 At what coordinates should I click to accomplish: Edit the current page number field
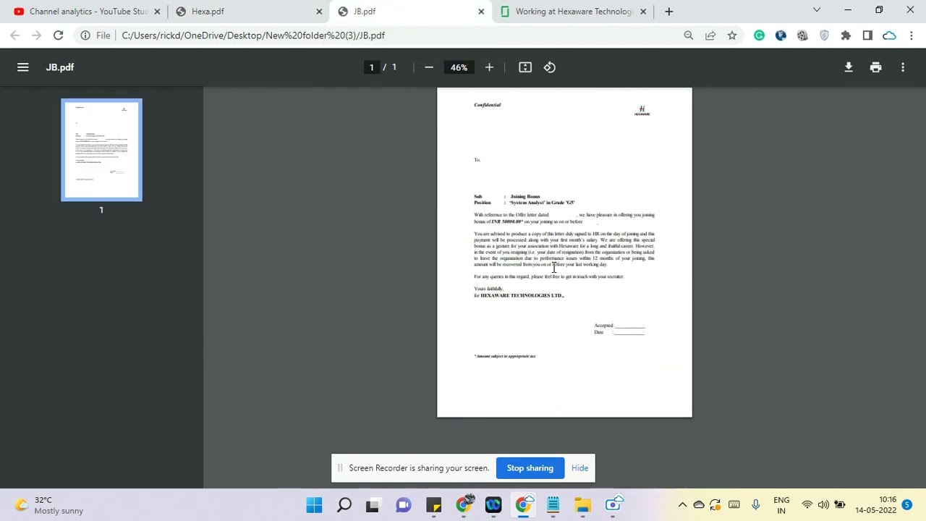(x=372, y=67)
